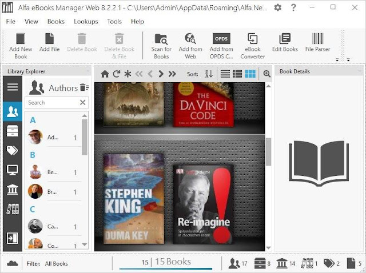Screen dimensions: 366x273
Task: Open Add from OPDS Catalog
Action: [x=221, y=46]
